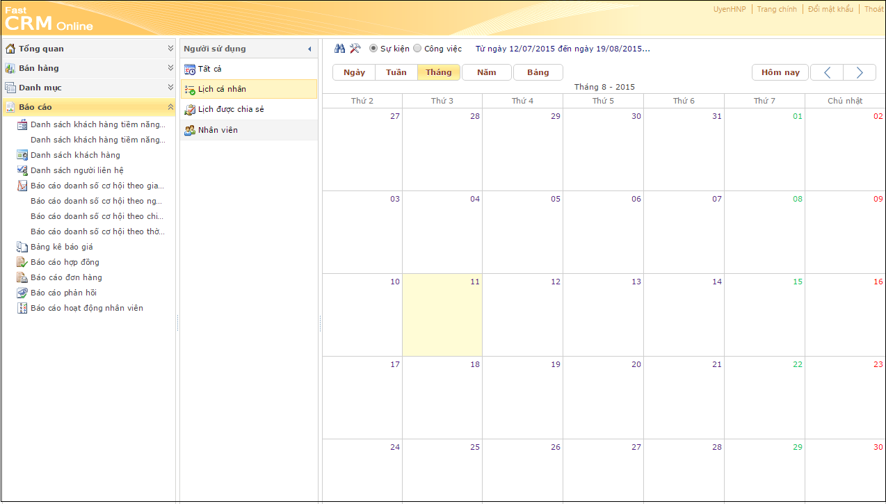Click the Hôm nay button
886x504 pixels.
click(x=780, y=72)
